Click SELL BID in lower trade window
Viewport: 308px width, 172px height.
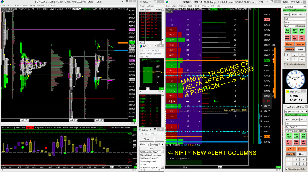pos(303,142)
